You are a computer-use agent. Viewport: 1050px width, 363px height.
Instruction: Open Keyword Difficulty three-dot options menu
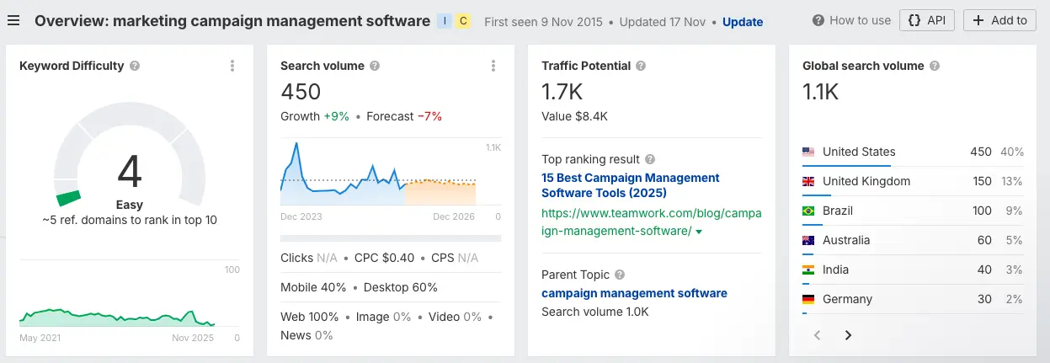point(232,66)
